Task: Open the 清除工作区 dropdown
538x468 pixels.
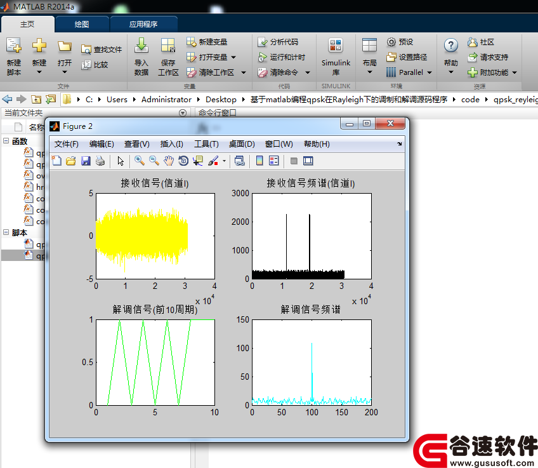Action: 243,72
